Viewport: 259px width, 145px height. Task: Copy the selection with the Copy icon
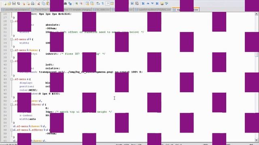coord(43,4)
